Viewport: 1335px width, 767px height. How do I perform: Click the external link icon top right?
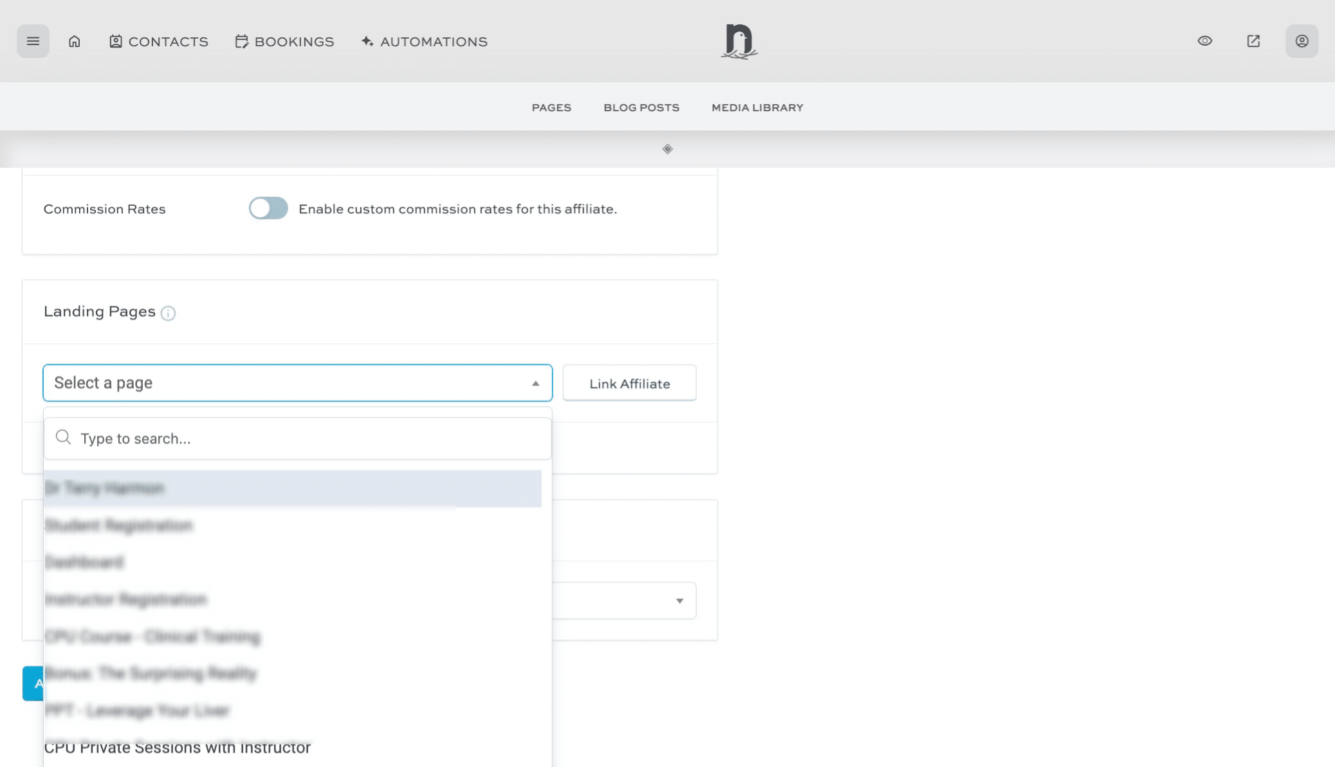(1253, 41)
